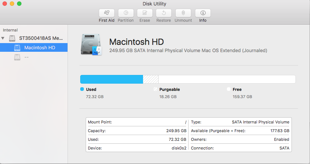Click the 'Capacity:' label
Viewport: 310px width, 164px height.
[97, 131]
